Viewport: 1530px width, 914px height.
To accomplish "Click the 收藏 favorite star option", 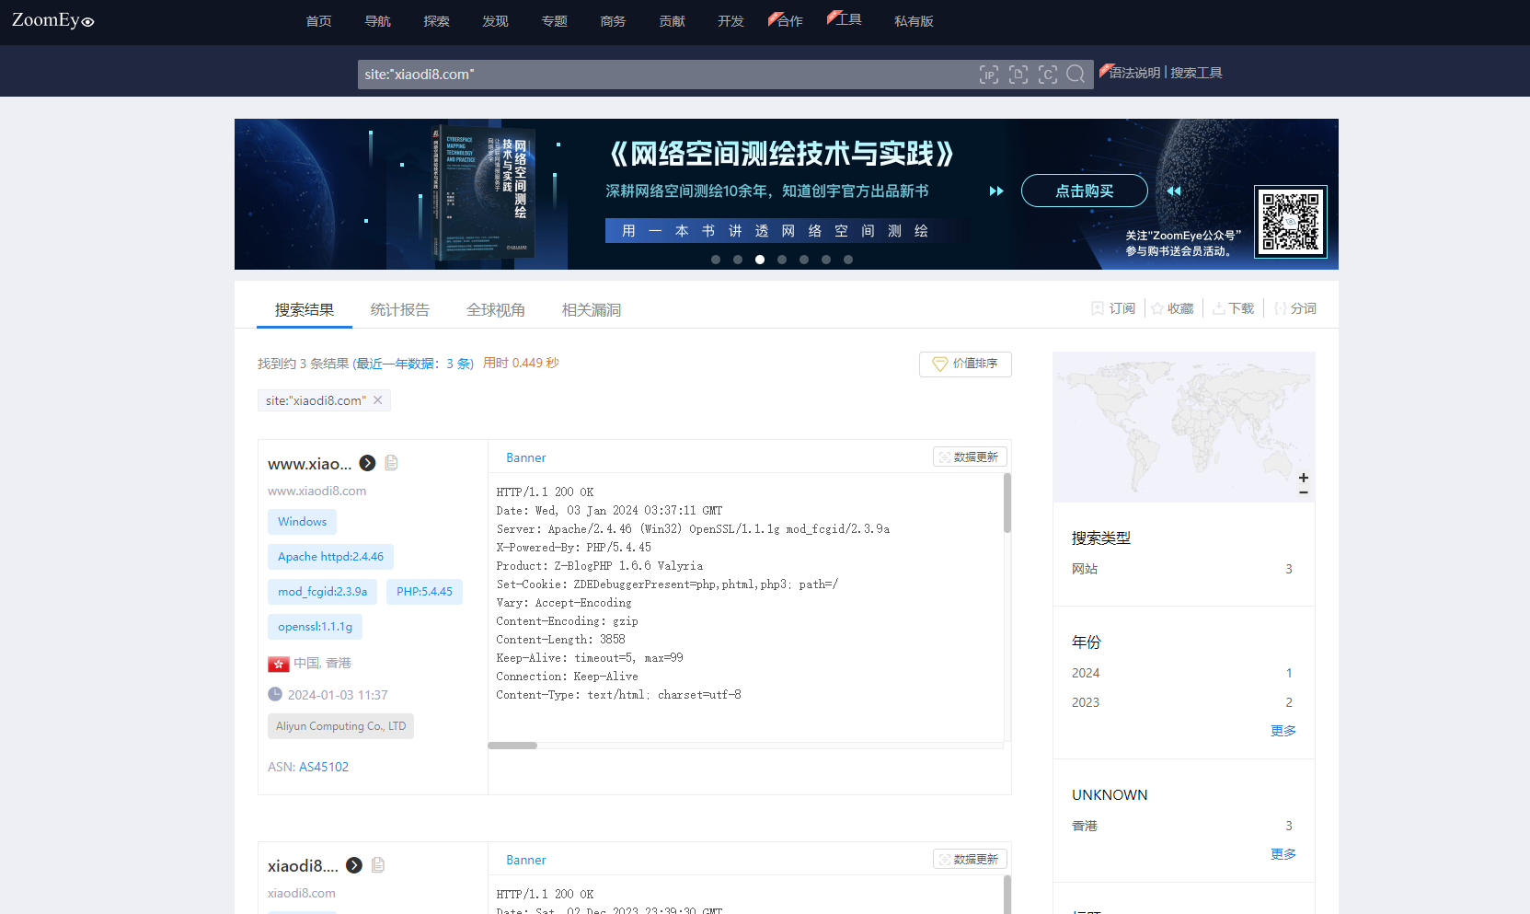I will 1172,308.
